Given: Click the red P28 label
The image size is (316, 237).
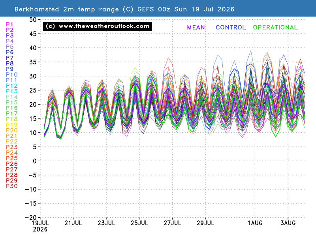Looking at the screenshot, I should coord(12,175).
